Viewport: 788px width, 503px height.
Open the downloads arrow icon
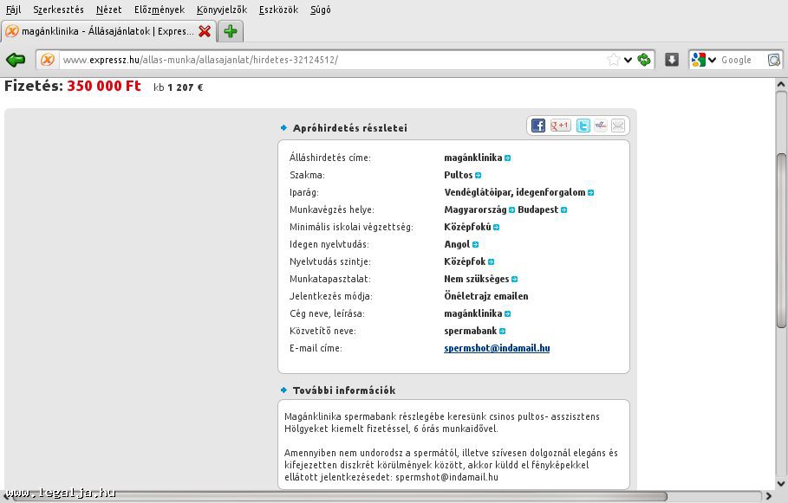pos(672,60)
